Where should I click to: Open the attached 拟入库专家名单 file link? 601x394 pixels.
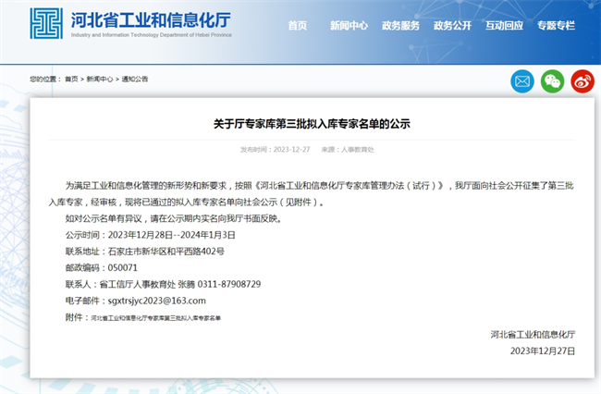point(156,317)
